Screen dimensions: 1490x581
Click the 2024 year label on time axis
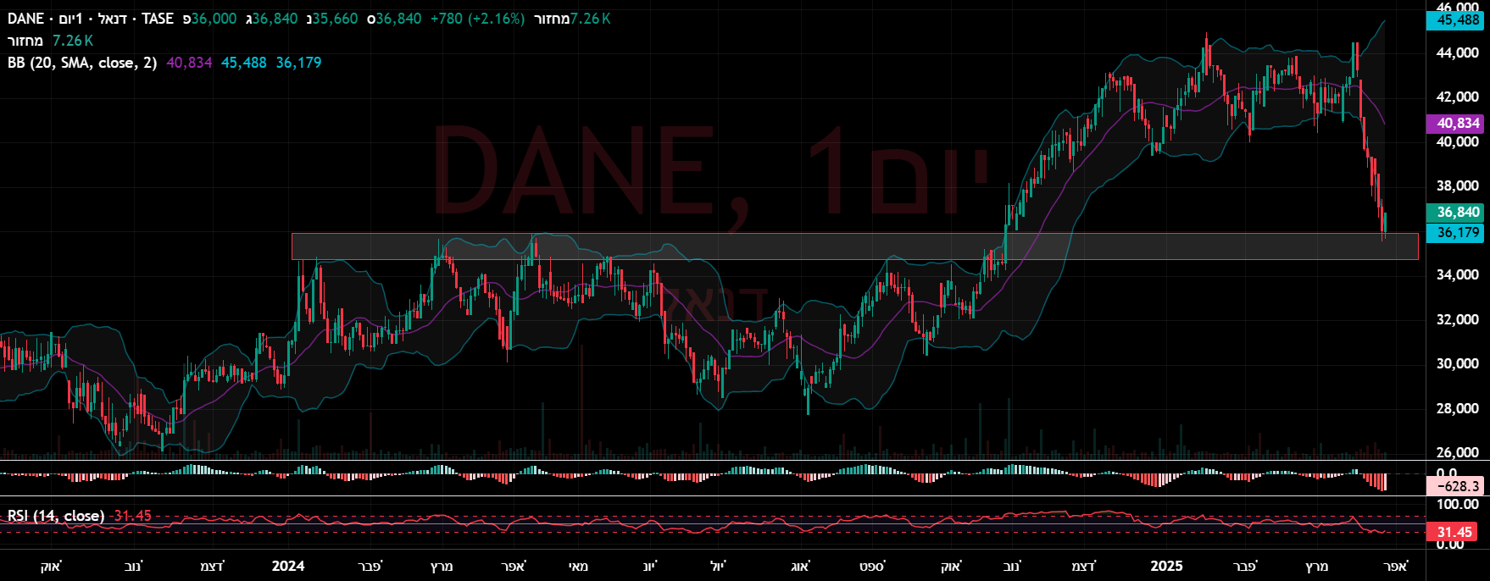pyautogui.click(x=288, y=566)
